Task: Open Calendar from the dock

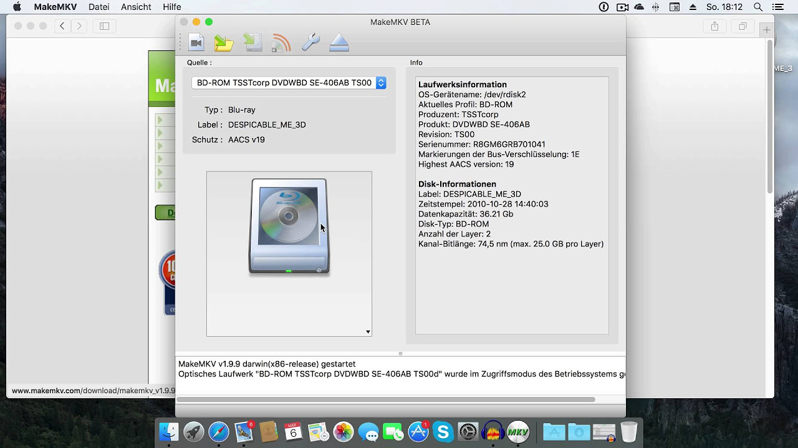Action: (294, 432)
